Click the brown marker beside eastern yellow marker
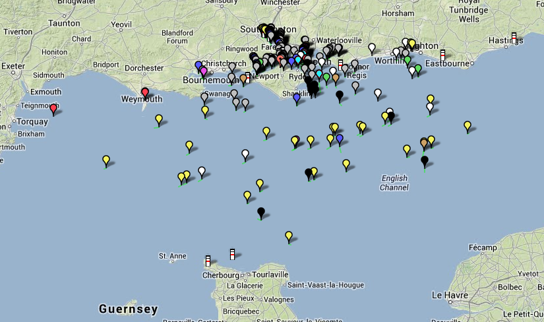This screenshot has height=322, width=544. pos(423,145)
